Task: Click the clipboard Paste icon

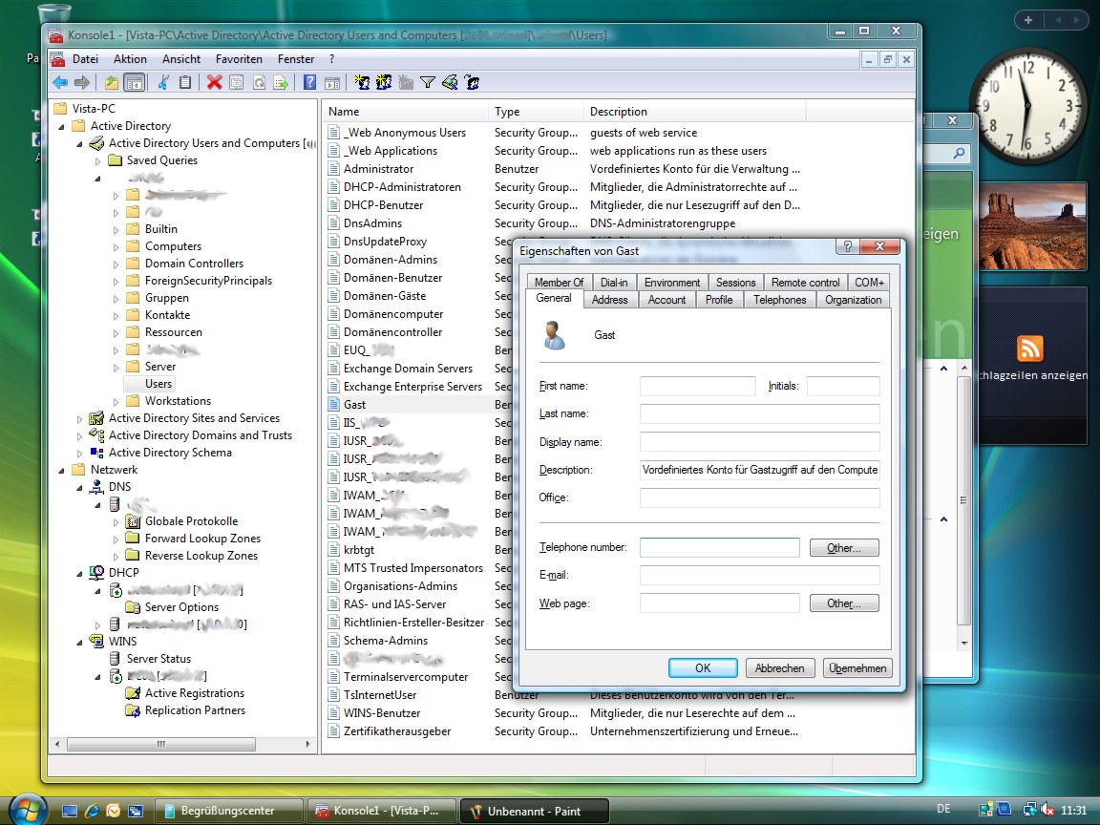Action: tap(185, 83)
